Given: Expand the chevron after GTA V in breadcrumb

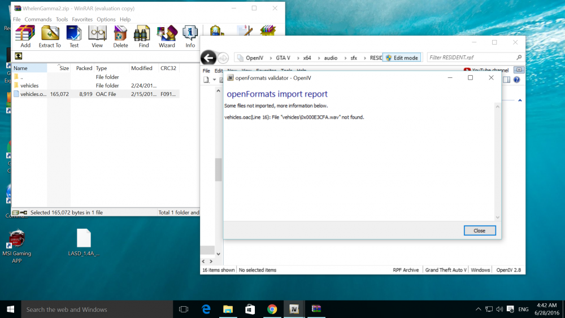Looking at the screenshot, I should 297,58.
